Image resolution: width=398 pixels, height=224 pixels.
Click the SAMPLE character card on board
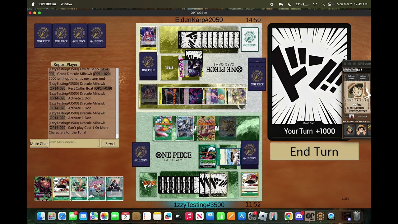185,128
